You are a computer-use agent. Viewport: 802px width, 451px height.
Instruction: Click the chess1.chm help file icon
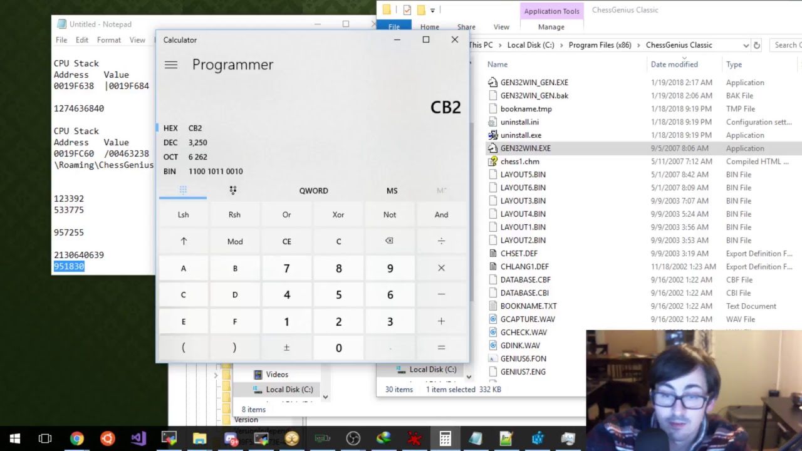tap(492, 162)
